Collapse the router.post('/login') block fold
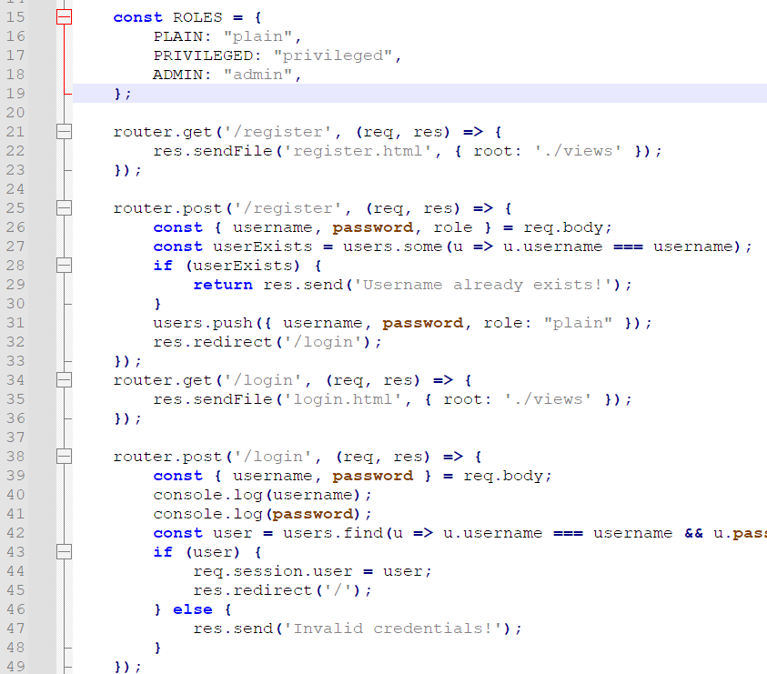 [x=64, y=457]
